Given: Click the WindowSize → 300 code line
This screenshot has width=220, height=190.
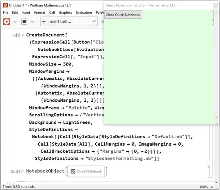Looking at the screenshot, I should tap(51, 64).
